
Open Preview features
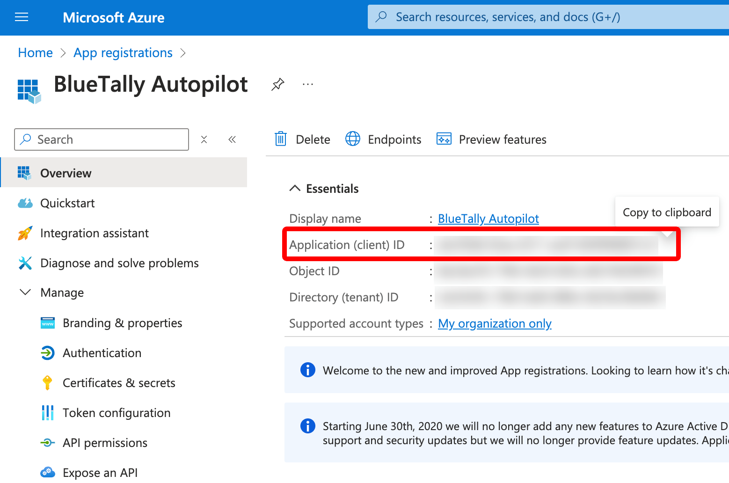(491, 139)
